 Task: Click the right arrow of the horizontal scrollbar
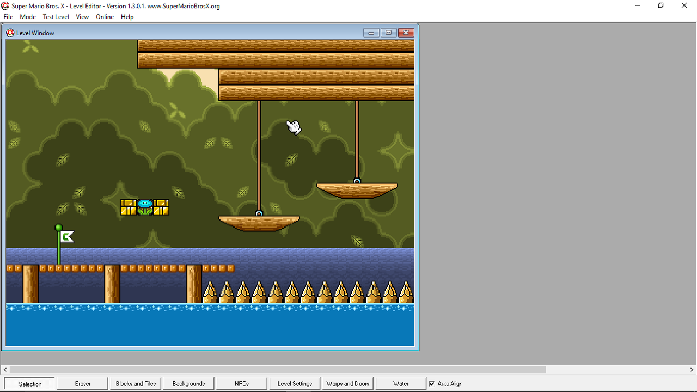pos(692,370)
